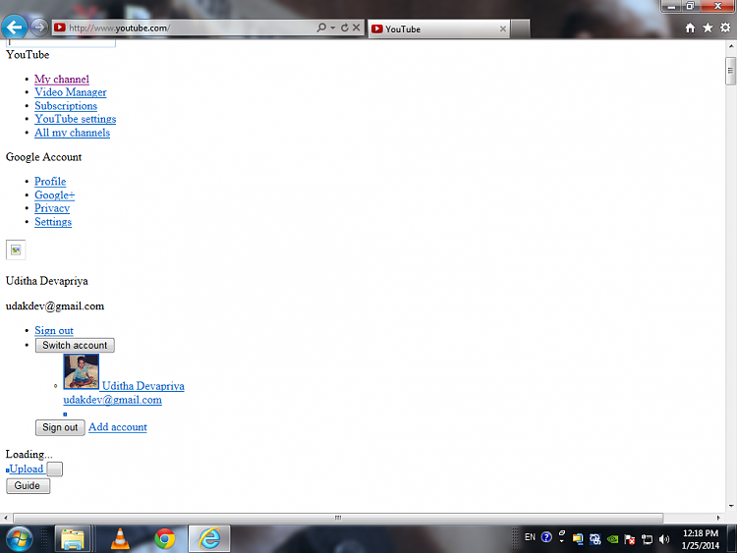Open the Tools gear menu

click(725, 28)
